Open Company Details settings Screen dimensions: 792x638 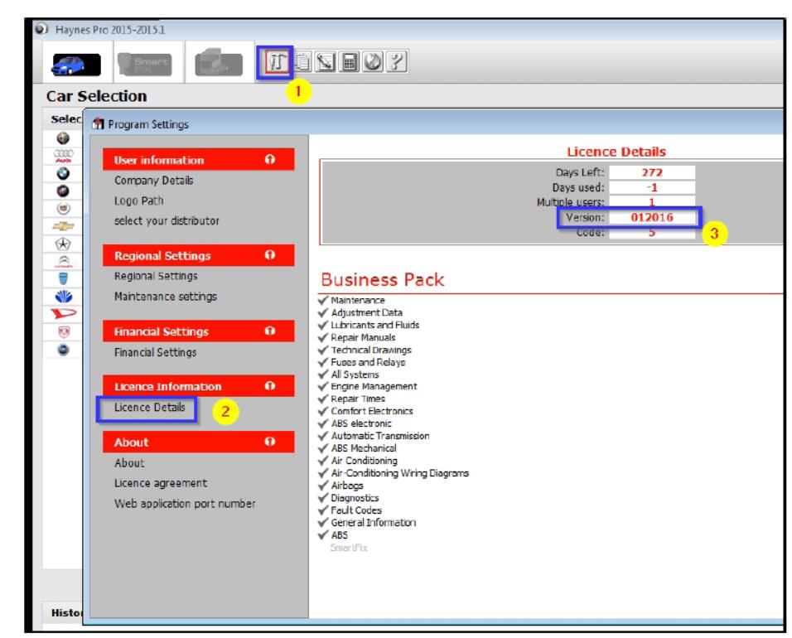153,181
